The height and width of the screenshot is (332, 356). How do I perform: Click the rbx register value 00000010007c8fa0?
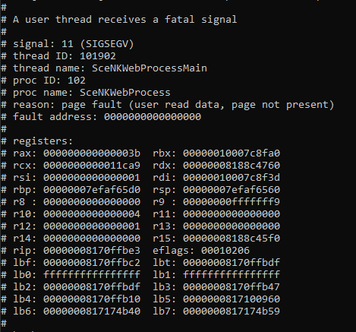[232, 153]
